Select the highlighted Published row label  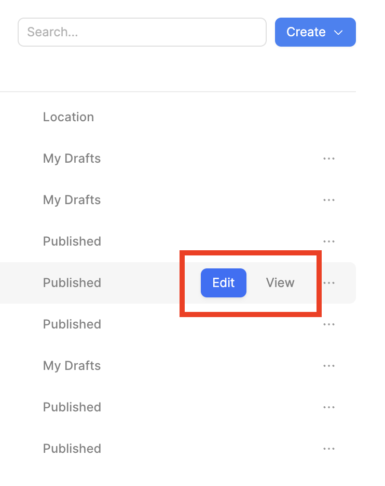(x=72, y=283)
